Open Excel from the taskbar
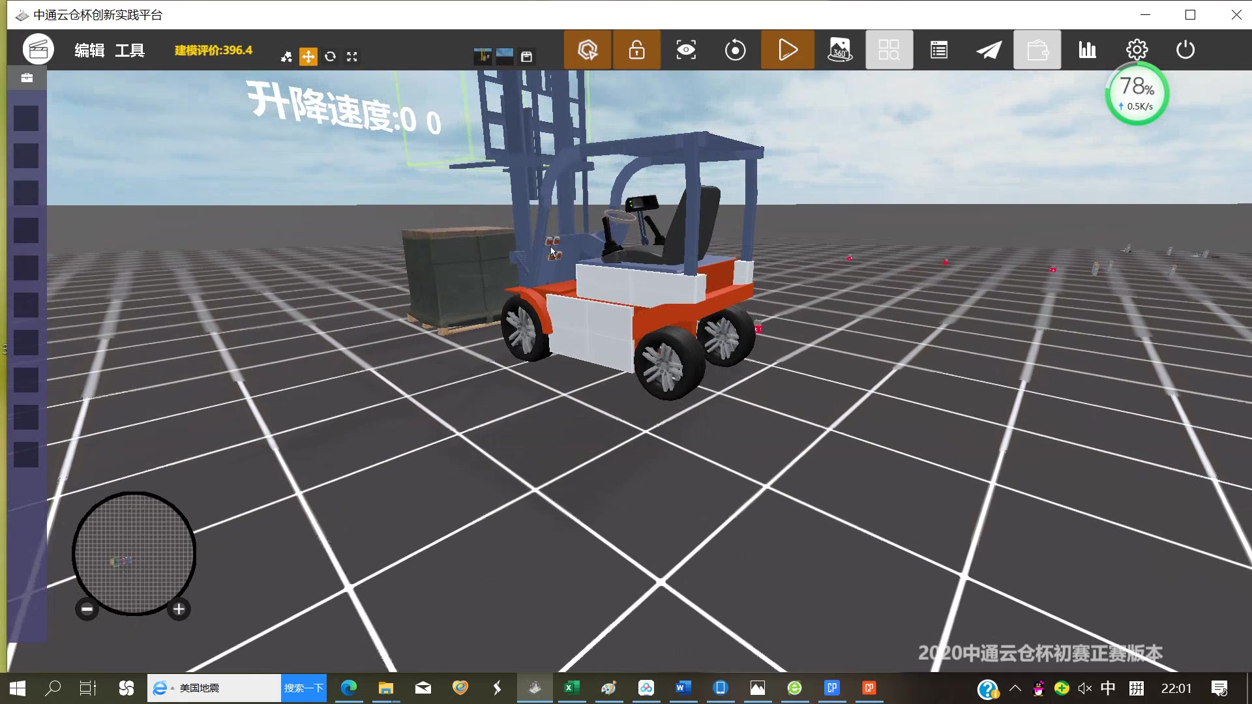 (571, 688)
